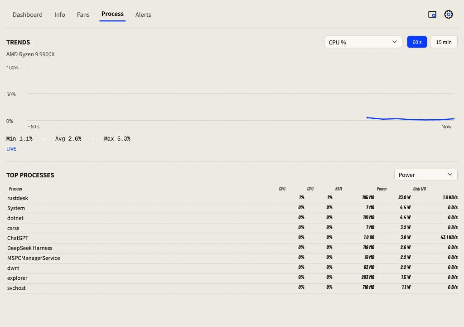Select the dwm process row

[232, 268]
